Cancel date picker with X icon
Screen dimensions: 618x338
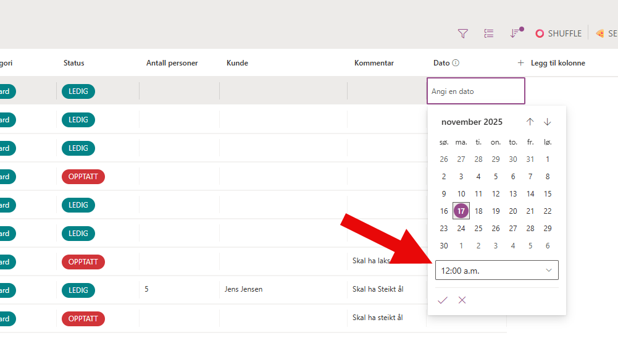click(x=462, y=300)
